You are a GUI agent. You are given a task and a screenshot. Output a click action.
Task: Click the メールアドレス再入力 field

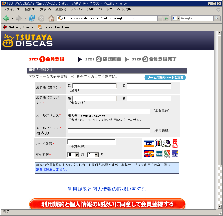(109, 130)
